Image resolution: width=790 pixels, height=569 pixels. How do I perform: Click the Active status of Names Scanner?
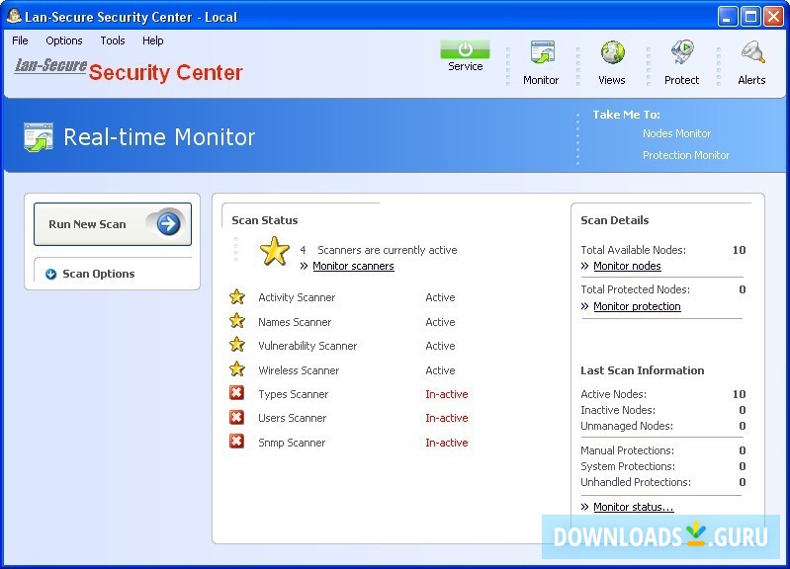(440, 322)
